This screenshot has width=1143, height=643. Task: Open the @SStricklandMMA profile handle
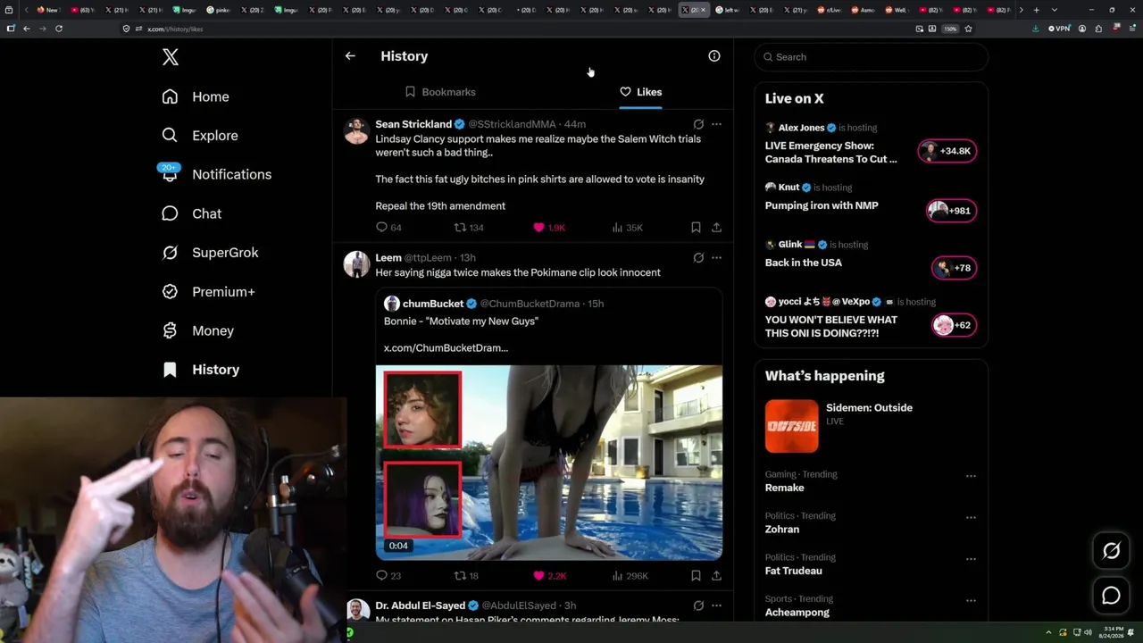(x=512, y=124)
